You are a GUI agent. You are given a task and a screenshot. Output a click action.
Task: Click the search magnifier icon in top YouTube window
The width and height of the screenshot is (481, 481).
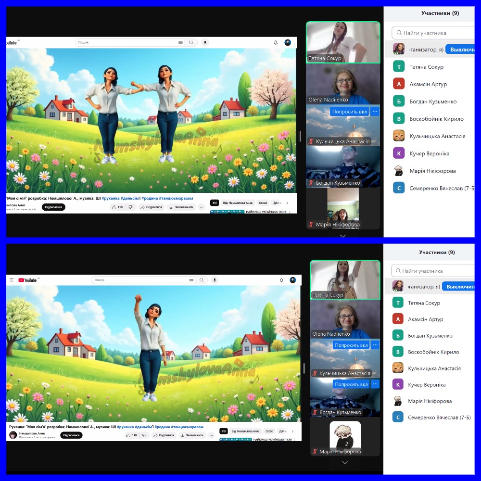coord(191,42)
